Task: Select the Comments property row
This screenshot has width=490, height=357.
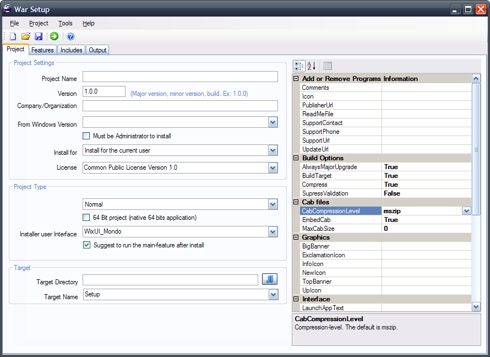Action: point(385,88)
